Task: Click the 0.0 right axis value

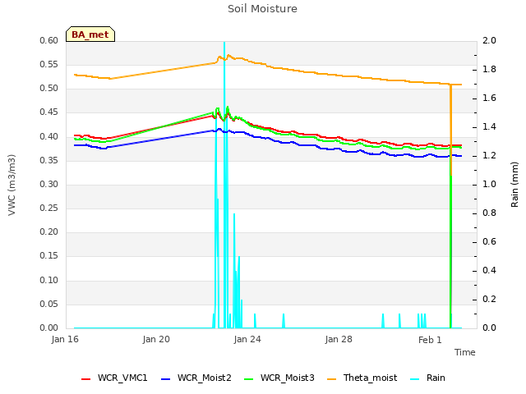Action: click(489, 328)
